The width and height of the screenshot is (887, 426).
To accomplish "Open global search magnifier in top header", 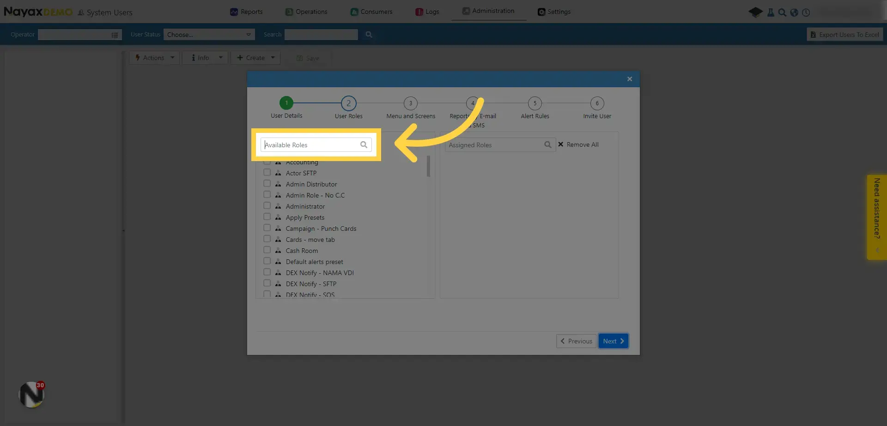I will coord(782,12).
